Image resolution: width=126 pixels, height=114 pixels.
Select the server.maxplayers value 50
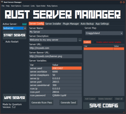67,75
